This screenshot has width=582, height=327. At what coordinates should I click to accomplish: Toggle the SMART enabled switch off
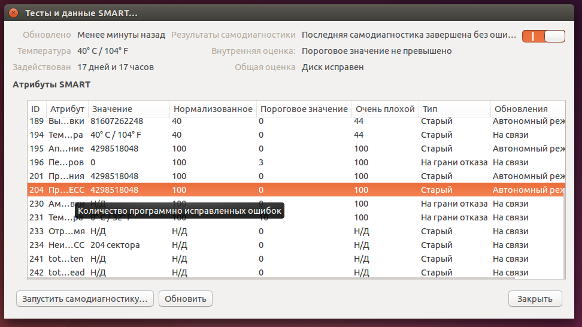pyautogui.click(x=543, y=36)
